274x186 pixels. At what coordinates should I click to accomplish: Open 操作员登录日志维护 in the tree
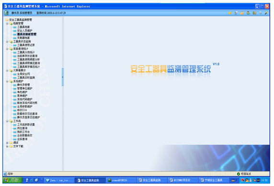[x=28, y=118]
